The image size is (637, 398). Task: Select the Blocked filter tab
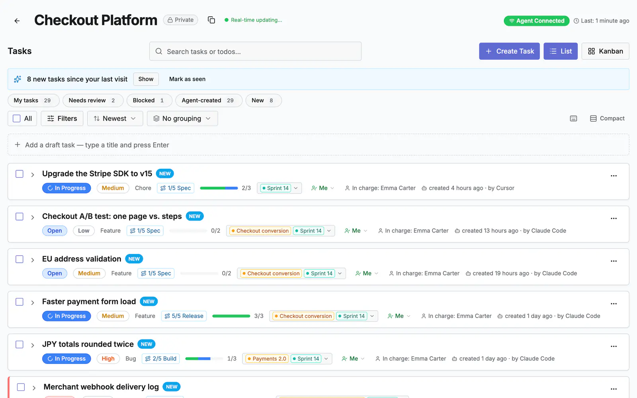tap(149, 100)
